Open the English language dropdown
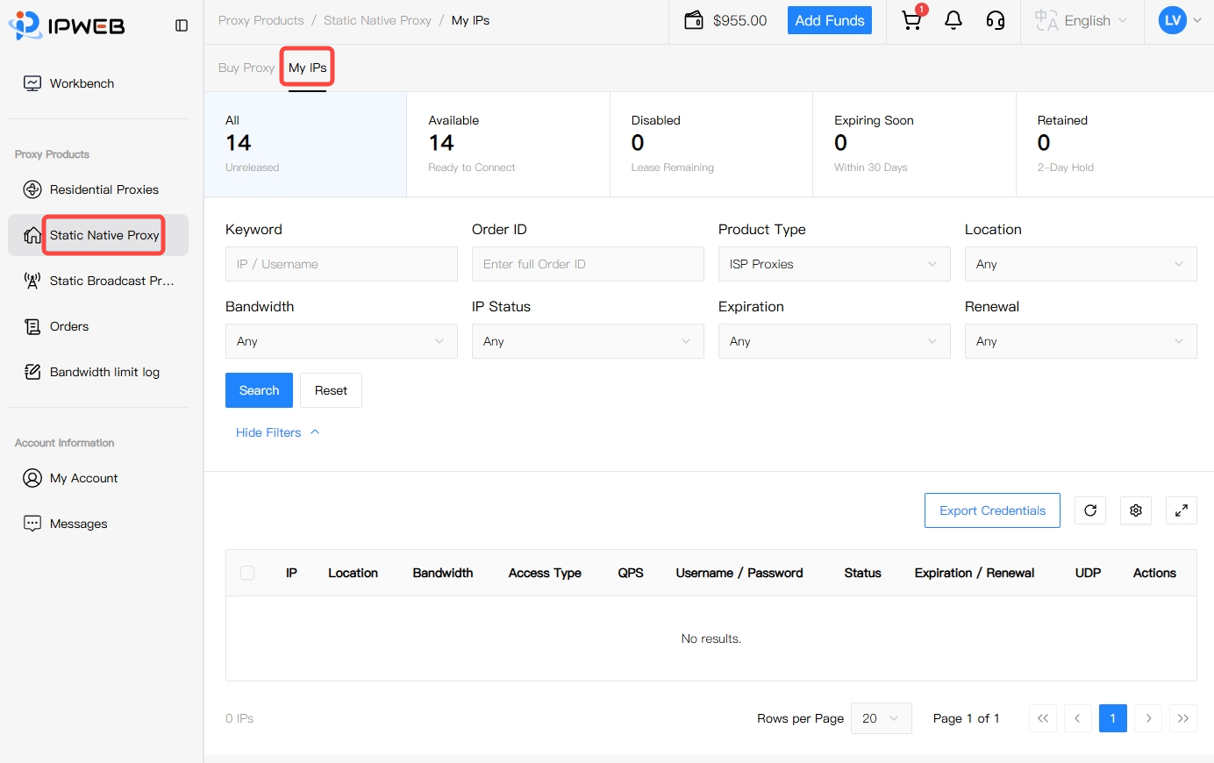Screen dimensions: 1214x763 (x=1082, y=20)
